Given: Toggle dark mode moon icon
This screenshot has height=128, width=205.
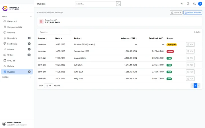Looking at the screenshot, I should [194, 4].
